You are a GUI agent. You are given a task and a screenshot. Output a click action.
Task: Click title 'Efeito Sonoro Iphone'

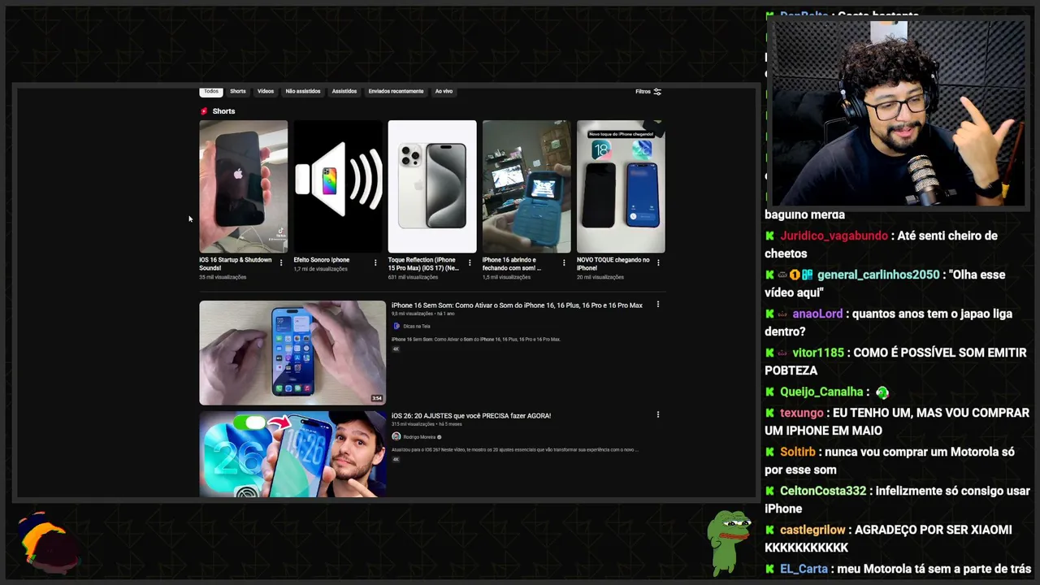(322, 260)
